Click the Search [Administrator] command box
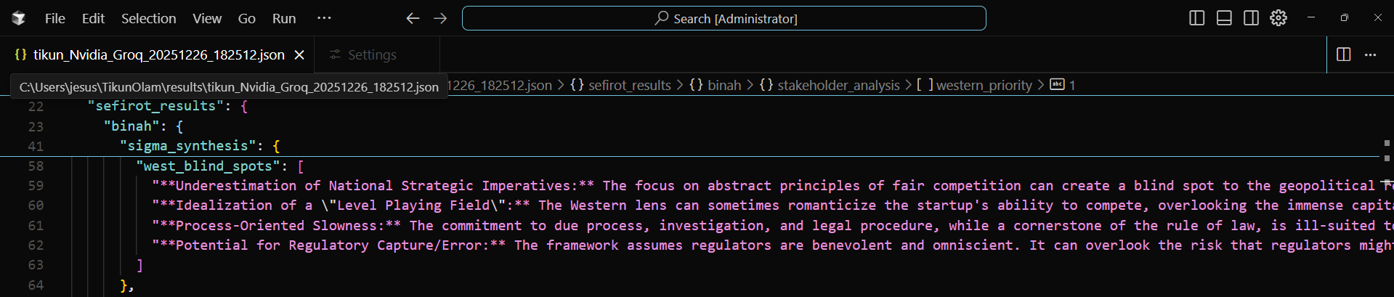The width and height of the screenshot is (1394, 297). (x=724, y=18)
